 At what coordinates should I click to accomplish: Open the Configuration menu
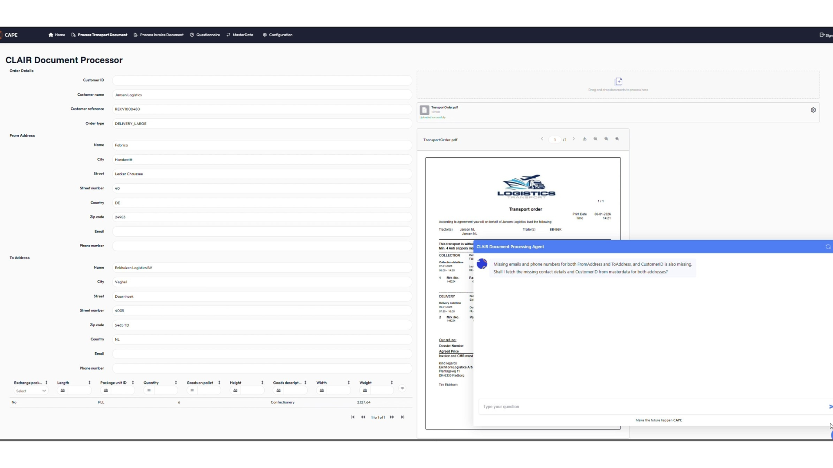[278, 35]
